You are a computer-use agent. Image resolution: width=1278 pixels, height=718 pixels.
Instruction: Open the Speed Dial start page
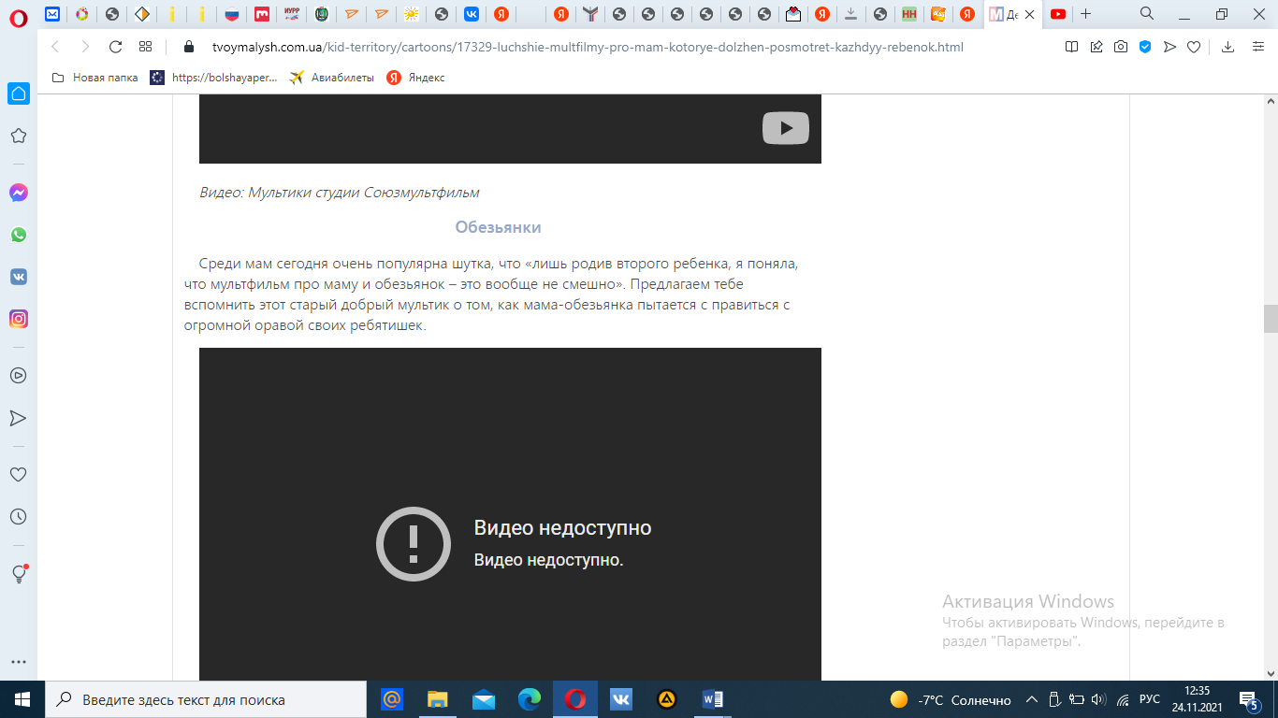point(145,47)
